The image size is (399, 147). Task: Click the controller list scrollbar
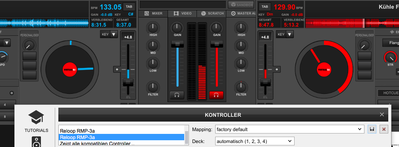(x=187, y=137)
